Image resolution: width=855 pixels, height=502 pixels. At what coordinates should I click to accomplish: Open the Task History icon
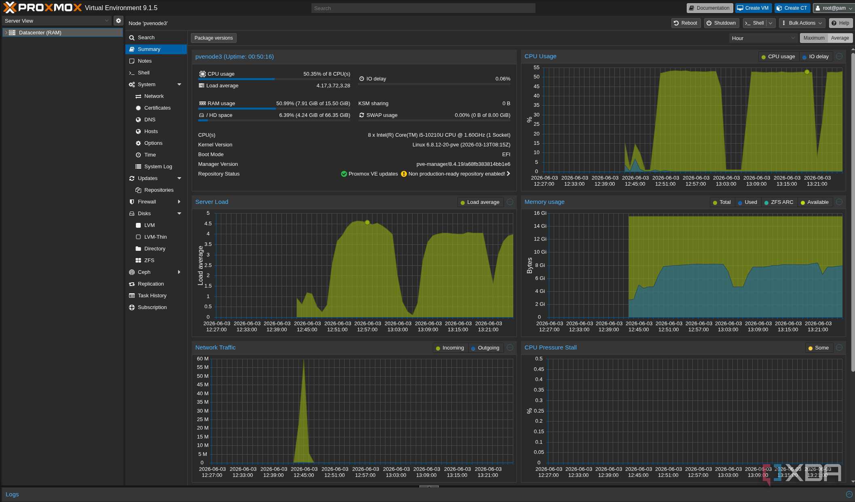click(132, 296)
